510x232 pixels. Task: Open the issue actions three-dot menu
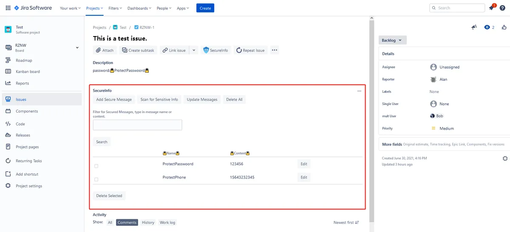(275, 50)
